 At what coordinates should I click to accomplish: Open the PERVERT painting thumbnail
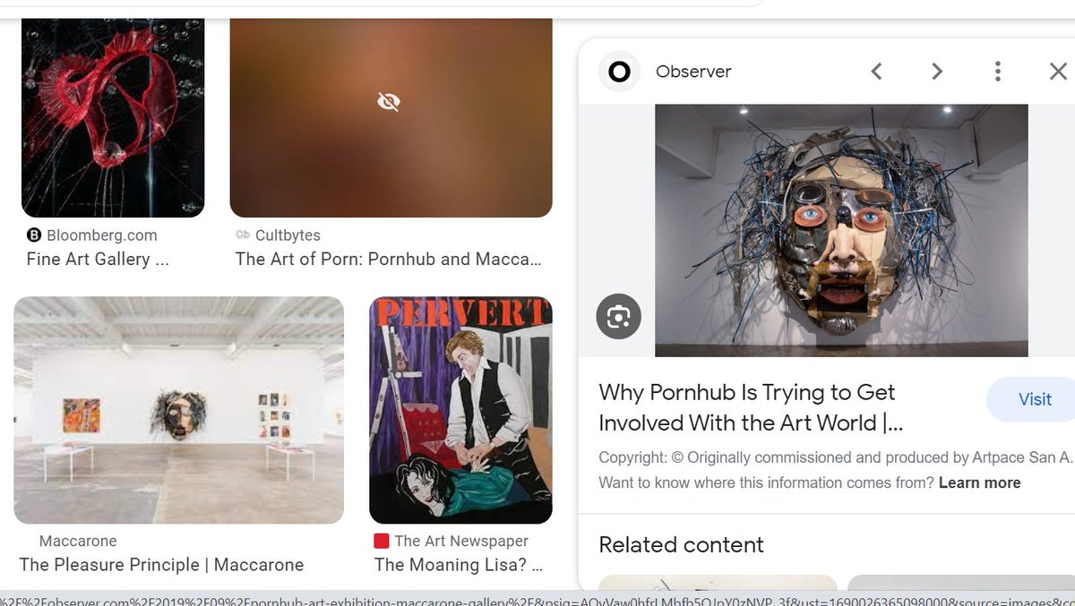[x=460, y=410]
